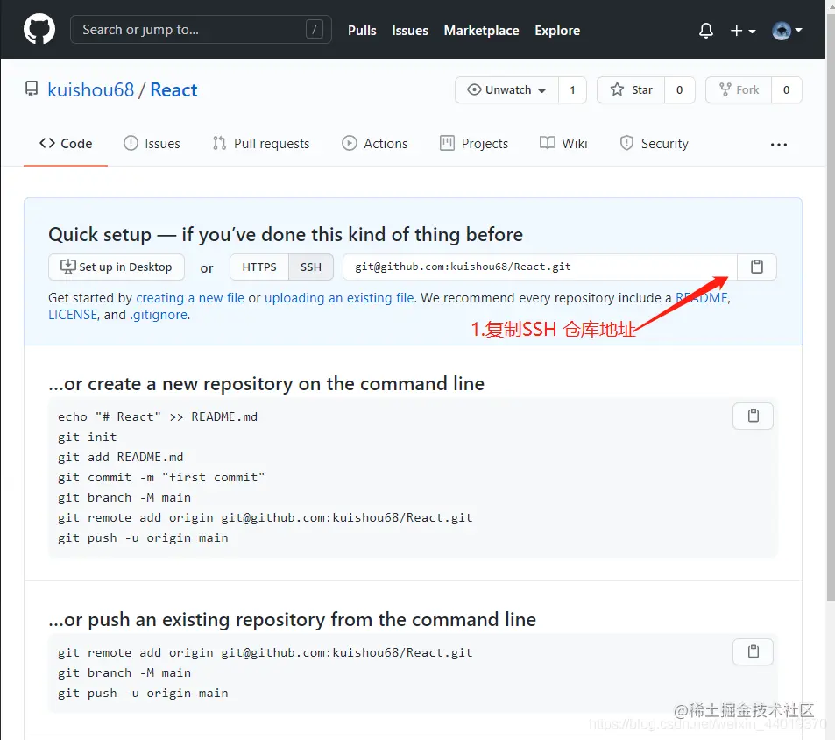Expand the Unwatch dropdown

tap(506, 89)
